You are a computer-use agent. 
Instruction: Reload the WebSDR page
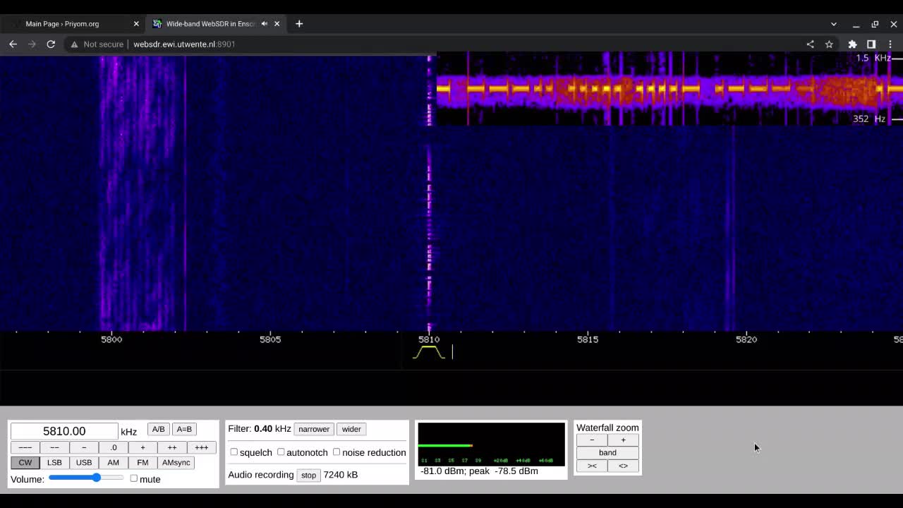point(51,44)
